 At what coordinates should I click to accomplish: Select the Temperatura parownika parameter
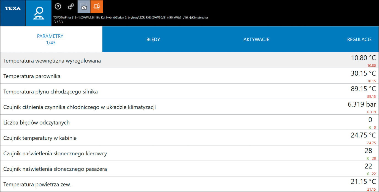click(32, 76)
